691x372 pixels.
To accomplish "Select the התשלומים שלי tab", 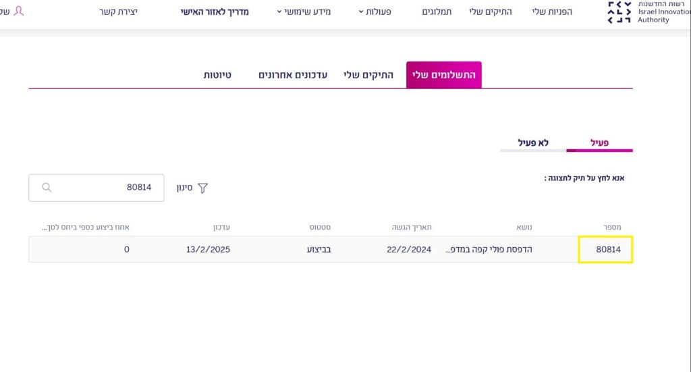I will point(444,75).
